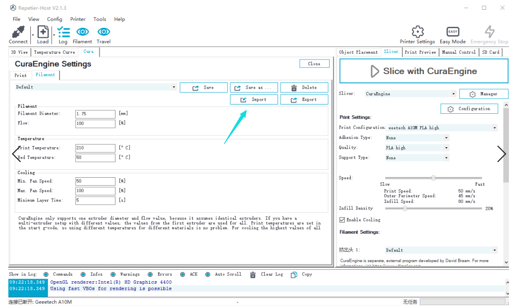512x306 pixels.
Task: Click the Filament Diameter input field
Action: tap(95, 114)
